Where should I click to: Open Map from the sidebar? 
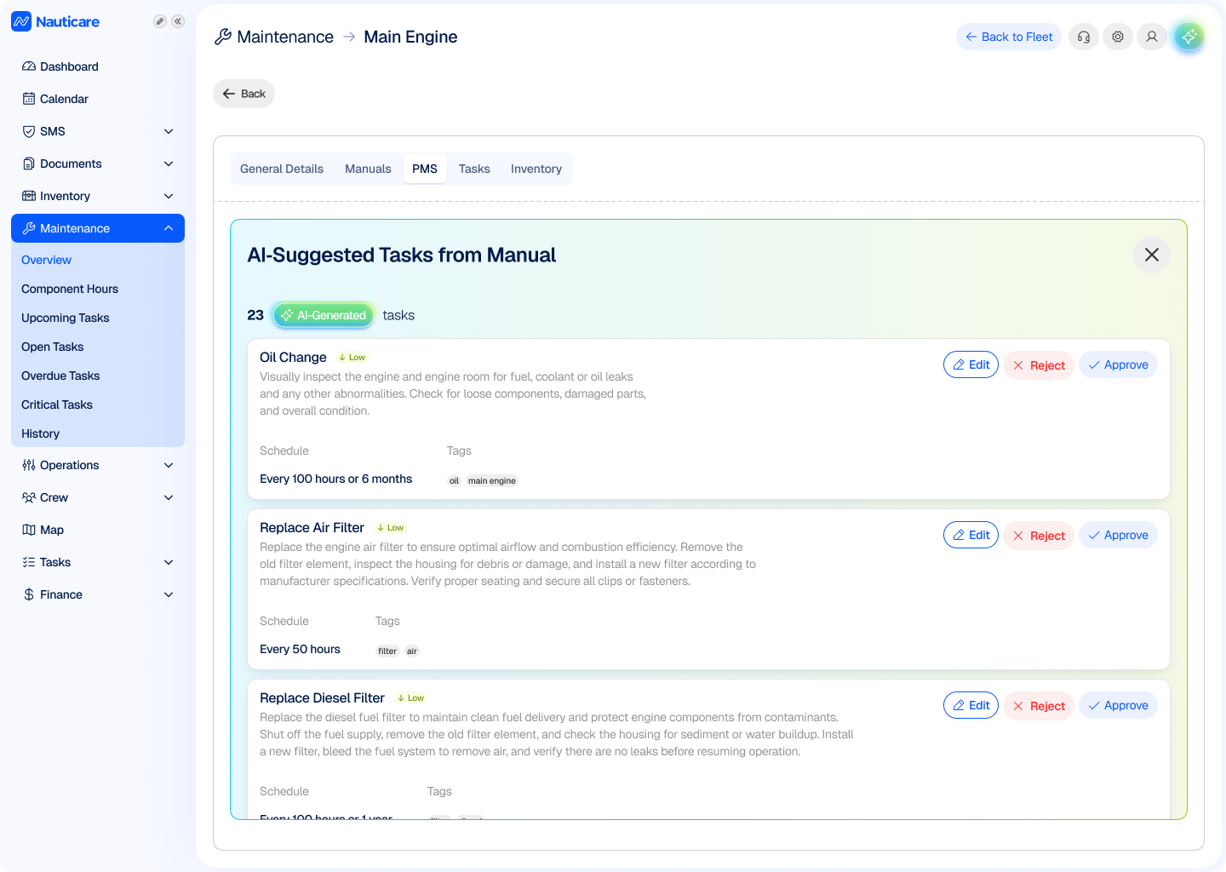click(98, 530)
